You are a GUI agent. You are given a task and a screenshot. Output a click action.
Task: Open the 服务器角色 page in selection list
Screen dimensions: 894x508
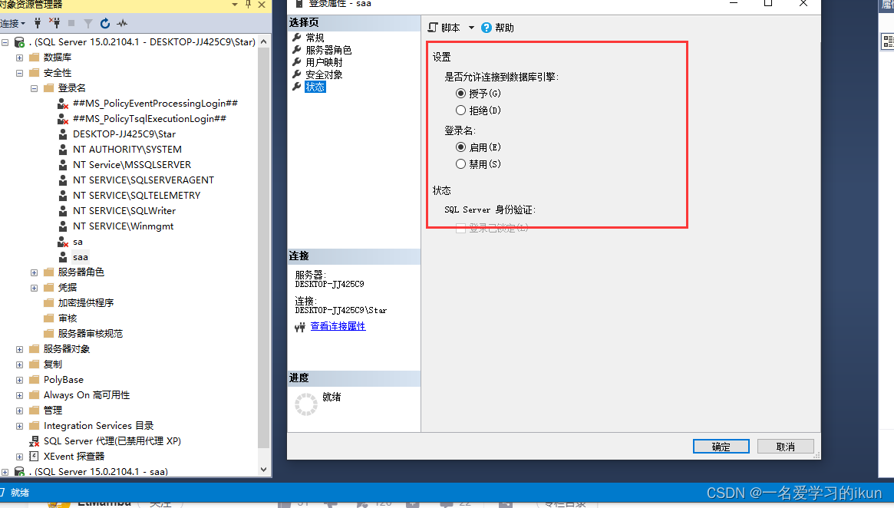click(x=328, y=50)
